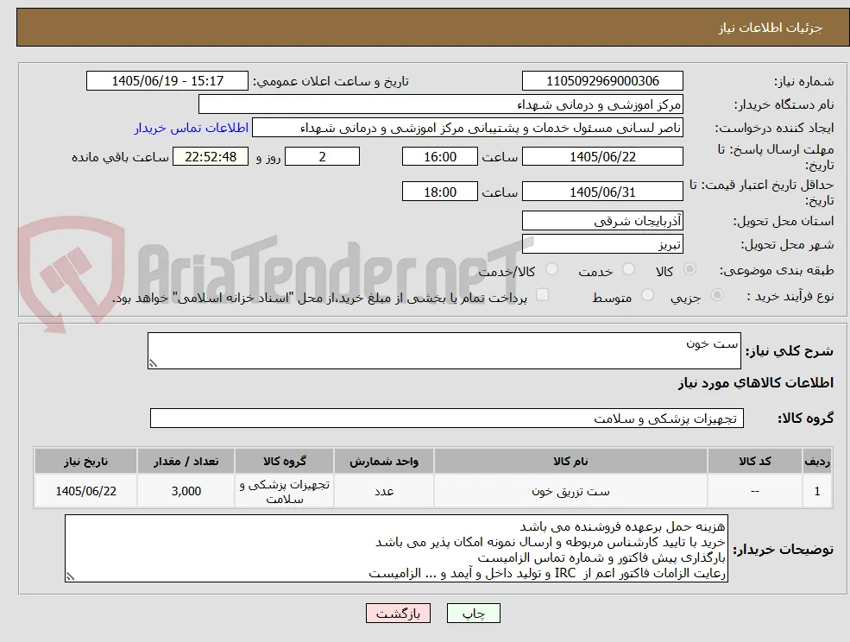850x642 pixels.
Task: Click resize handle of description textarea
Action: tap(153, 364)
